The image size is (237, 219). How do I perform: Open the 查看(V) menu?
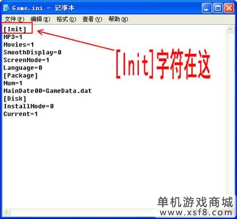[x=92, y=19]
